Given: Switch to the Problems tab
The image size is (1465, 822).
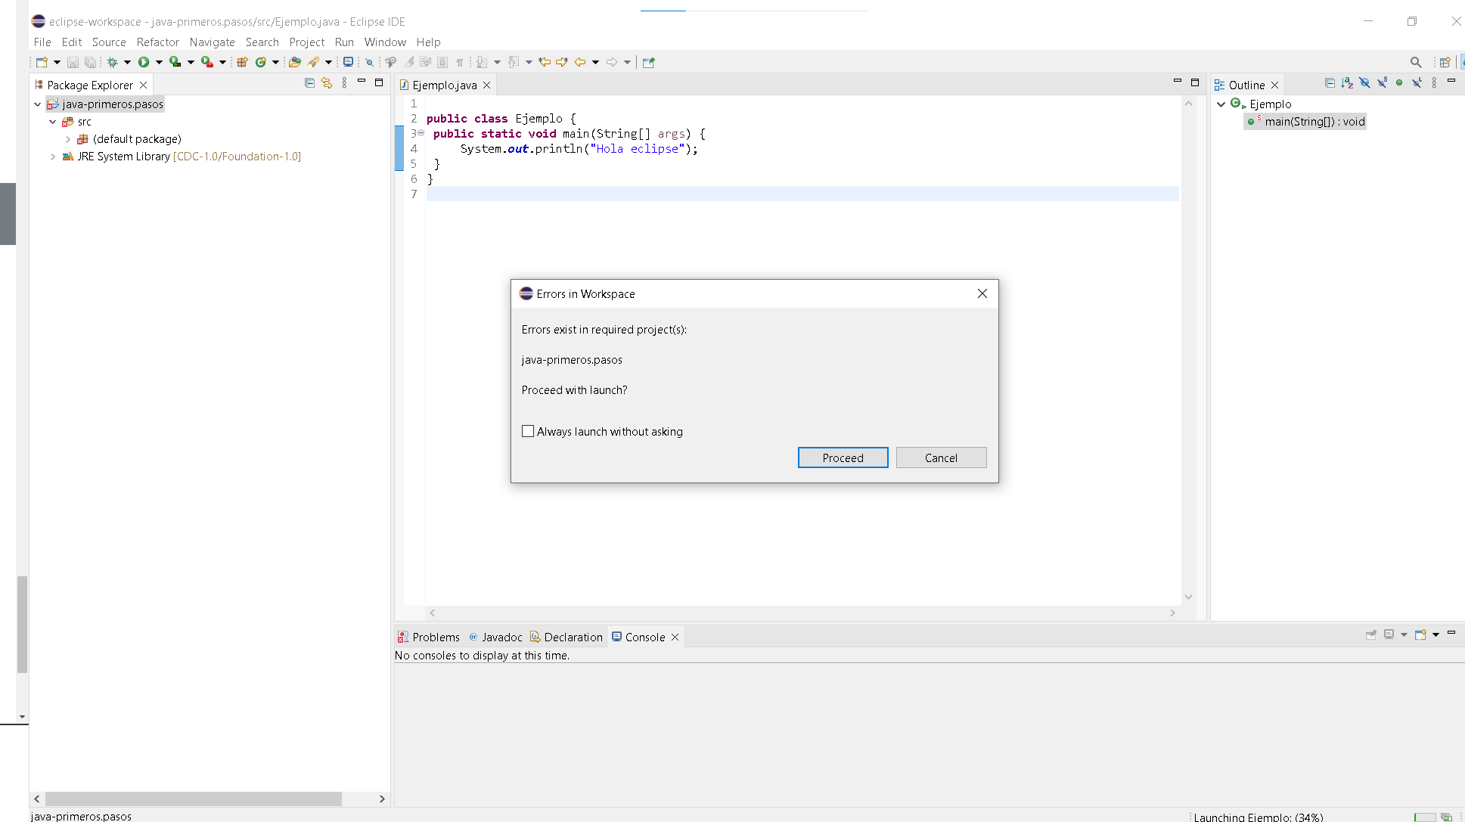Looking at the screenshot, I should pyautogui.click(x=429, y=637).
